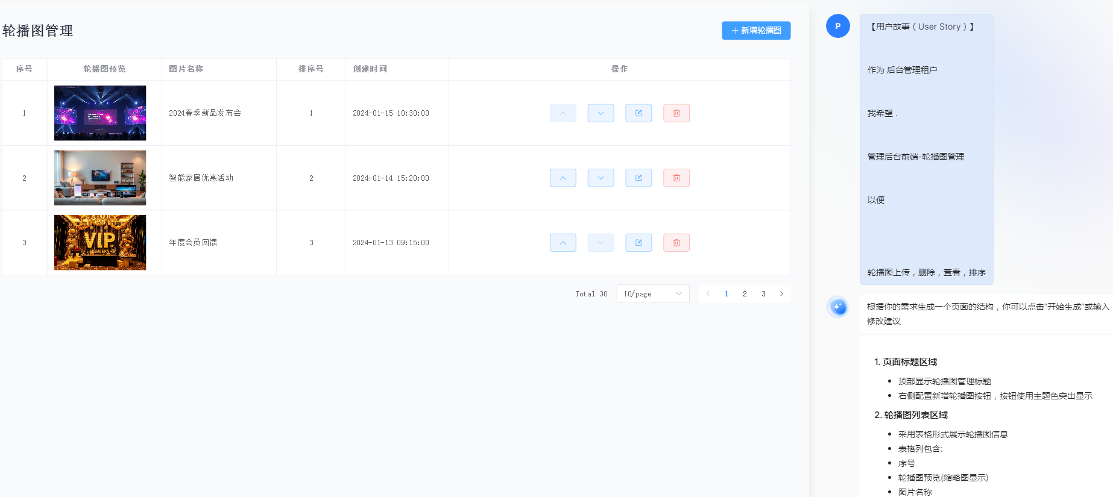
Task: Edit the 智能家居优惠活动 carousel
Action: 638,178
